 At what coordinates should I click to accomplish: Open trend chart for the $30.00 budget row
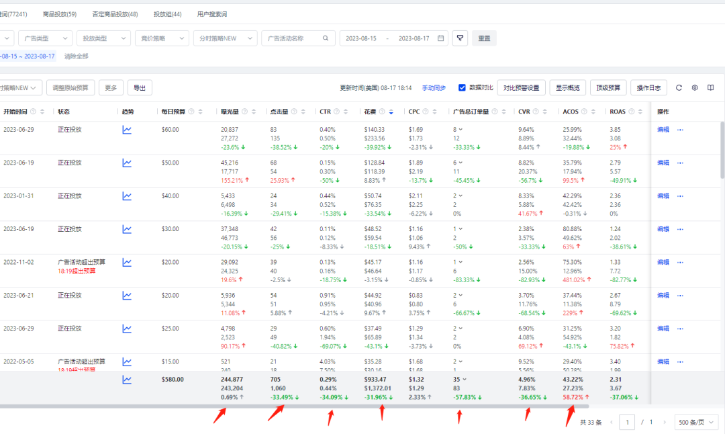(127, 230)
